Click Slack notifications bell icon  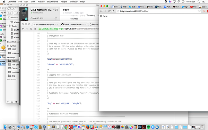[57, 10]
